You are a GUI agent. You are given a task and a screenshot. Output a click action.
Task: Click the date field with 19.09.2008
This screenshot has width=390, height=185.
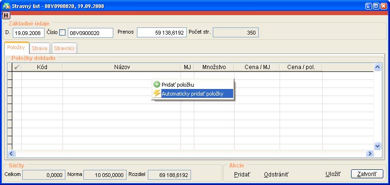28,33
